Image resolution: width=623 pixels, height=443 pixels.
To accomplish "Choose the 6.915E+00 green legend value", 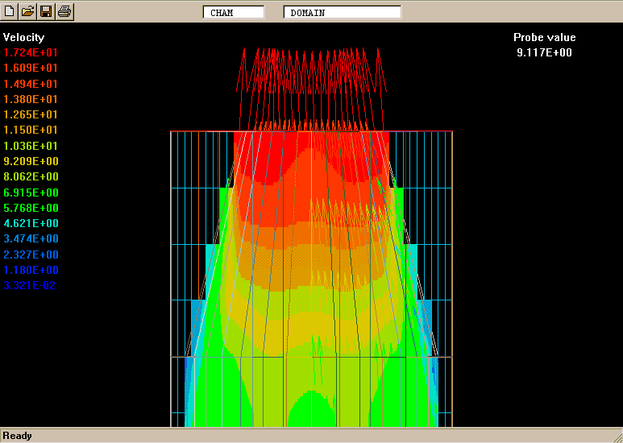I will click(31, 193).
